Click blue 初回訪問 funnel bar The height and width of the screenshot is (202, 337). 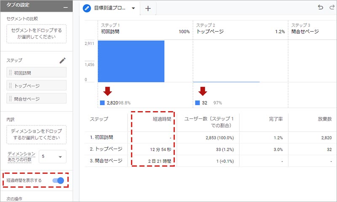tap(131, 61)
